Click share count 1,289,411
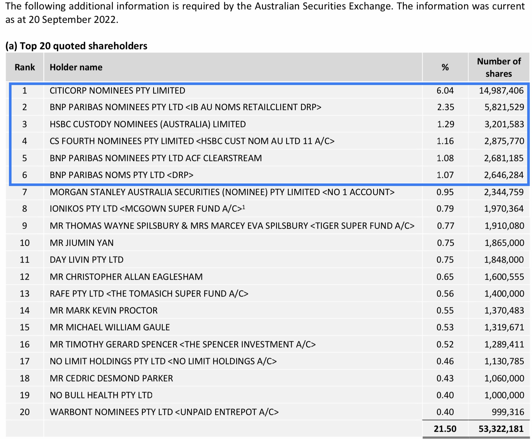The image size is (532, 439). (x=504, y=344)
